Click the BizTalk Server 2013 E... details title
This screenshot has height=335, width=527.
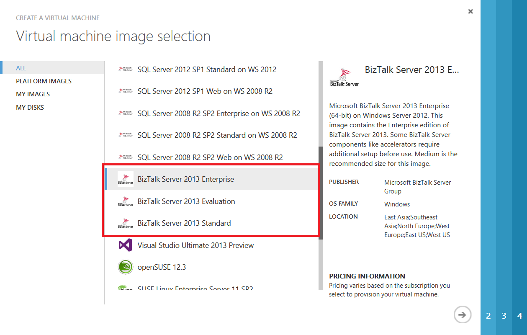coord(412,70)
